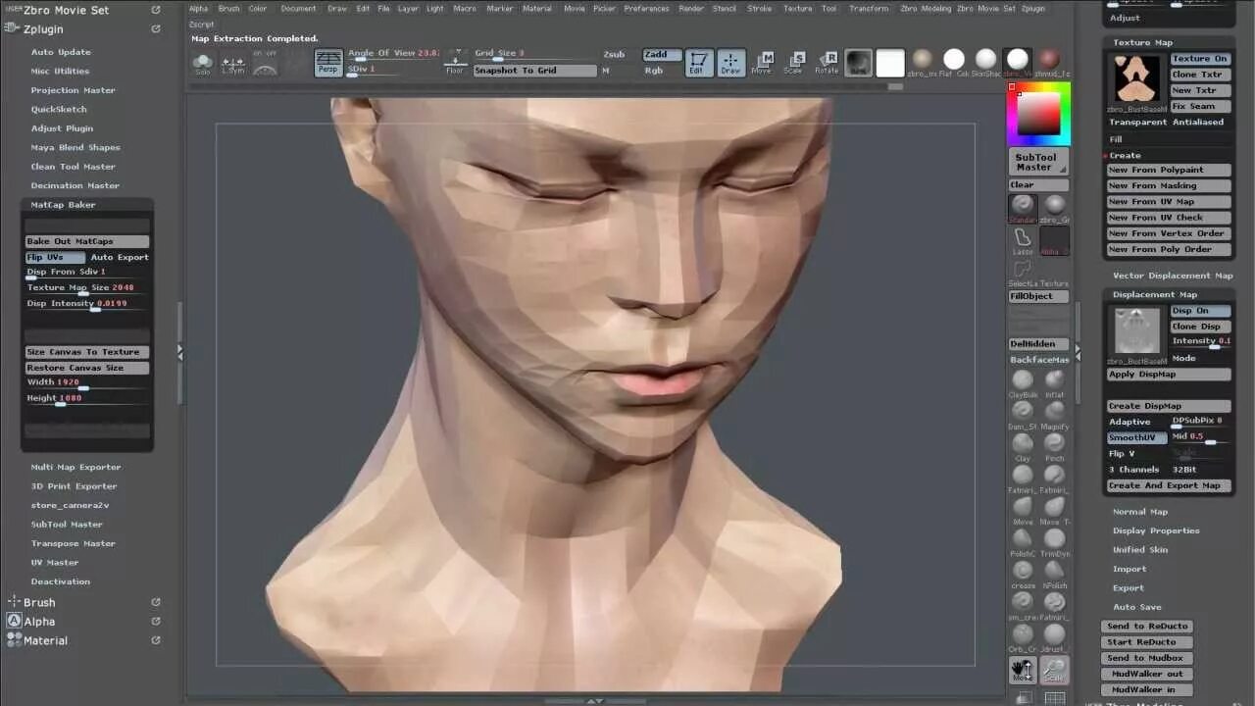Click New From Polypaint button
Viewport: 1255px width, 706px height.
click(1169, 170)
